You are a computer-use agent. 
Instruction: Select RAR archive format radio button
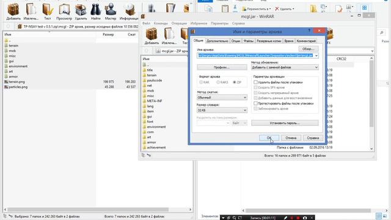(x=201, y=82)
